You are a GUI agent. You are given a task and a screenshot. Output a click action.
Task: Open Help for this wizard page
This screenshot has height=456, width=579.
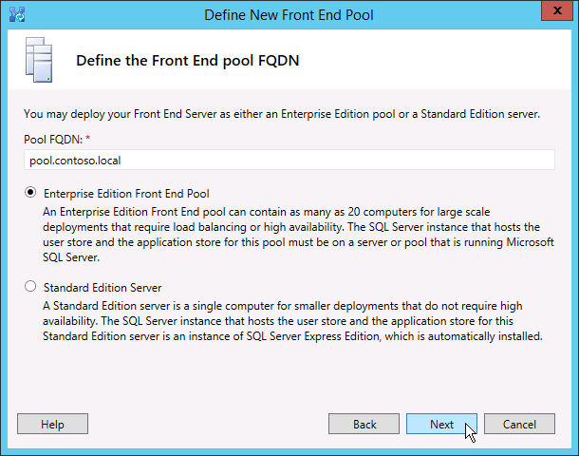click(x=52, y=425)
